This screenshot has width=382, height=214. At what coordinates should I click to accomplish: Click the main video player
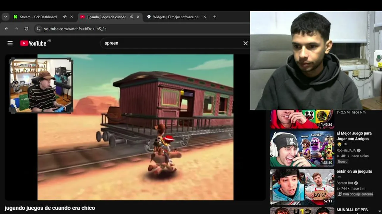[135, 127]
